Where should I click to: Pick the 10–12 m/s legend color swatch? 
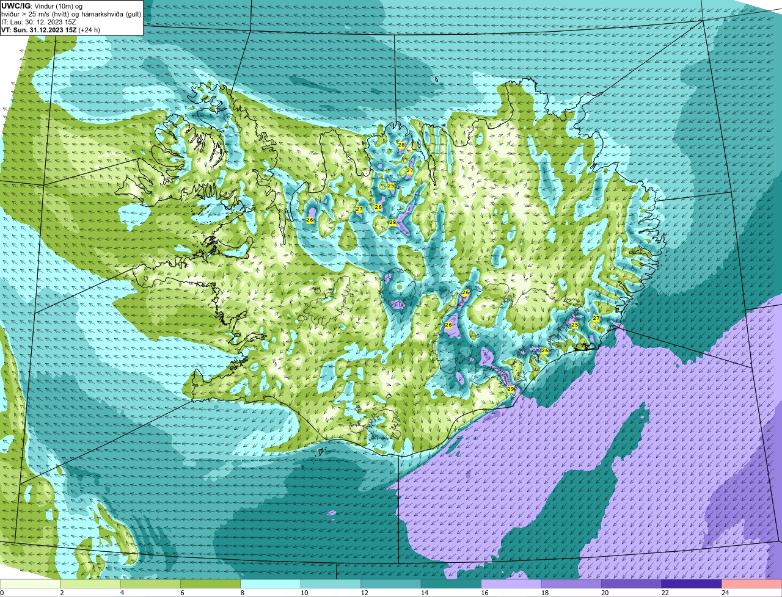[331, 584]
